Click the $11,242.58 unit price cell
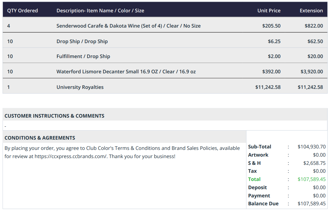The image size is (332, 210). [x=268, y=87]
